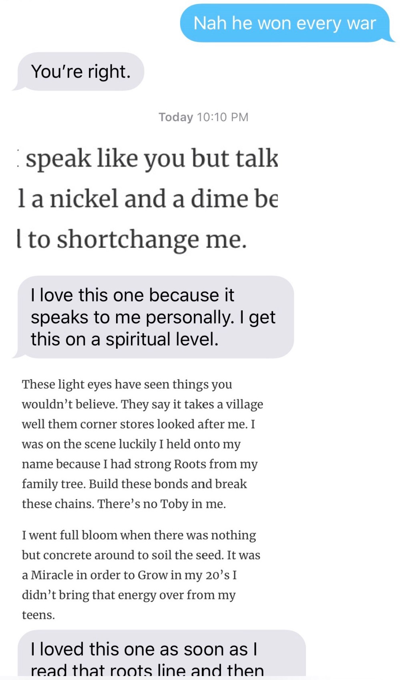This screenshot has width=400, height=680.
Task: Tap the "Today 10:10 PM" timestamp
Action: pos(203,117)
